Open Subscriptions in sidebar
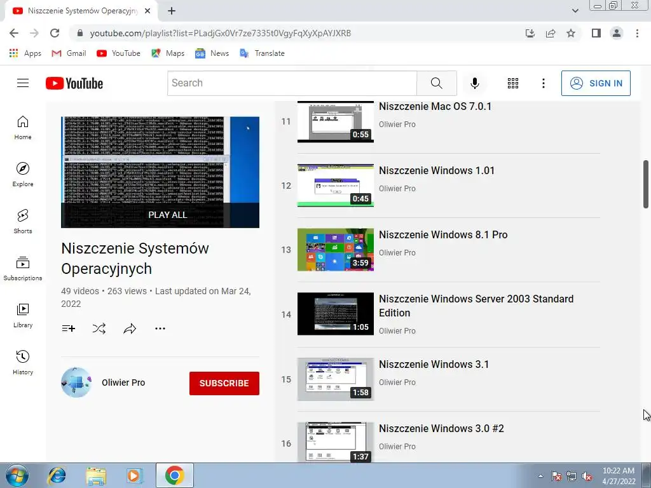651x488 pixels. (23, 269)
